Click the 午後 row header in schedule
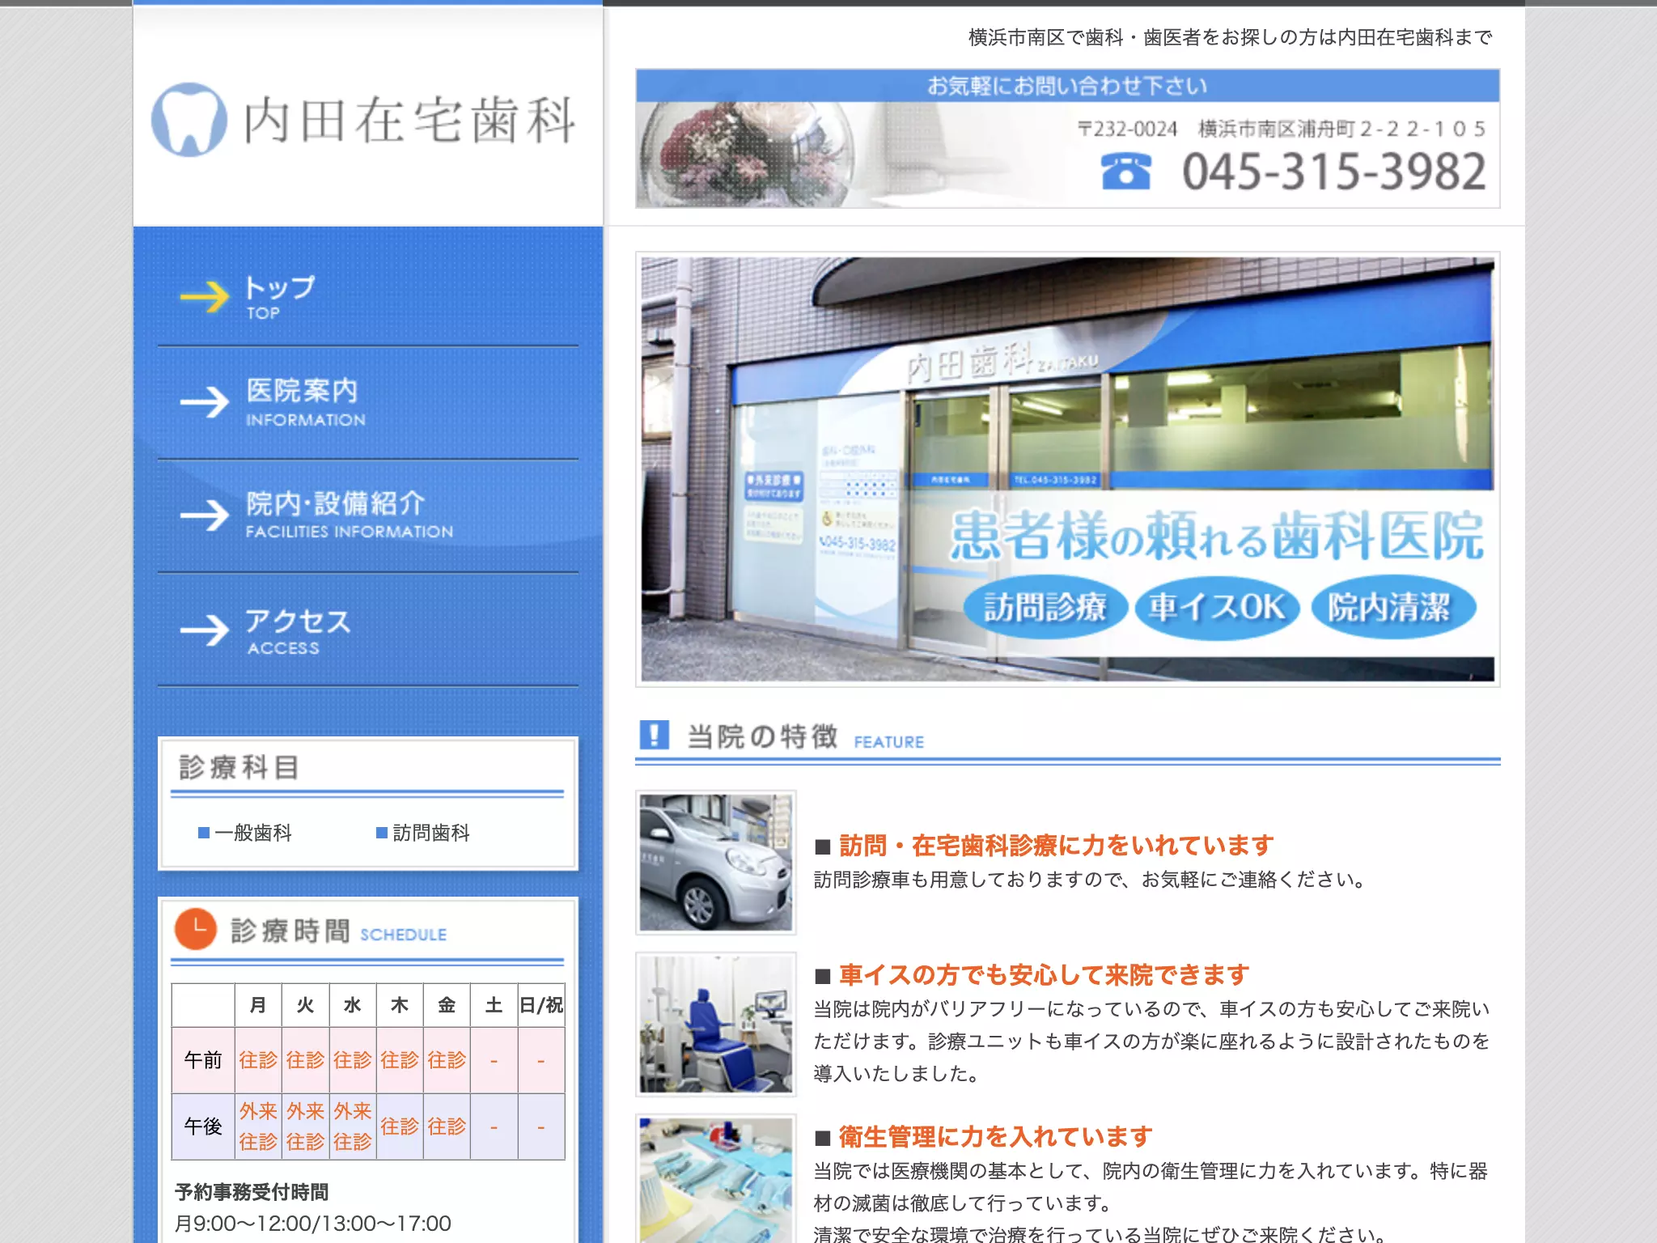 (x=203, y=1126)
